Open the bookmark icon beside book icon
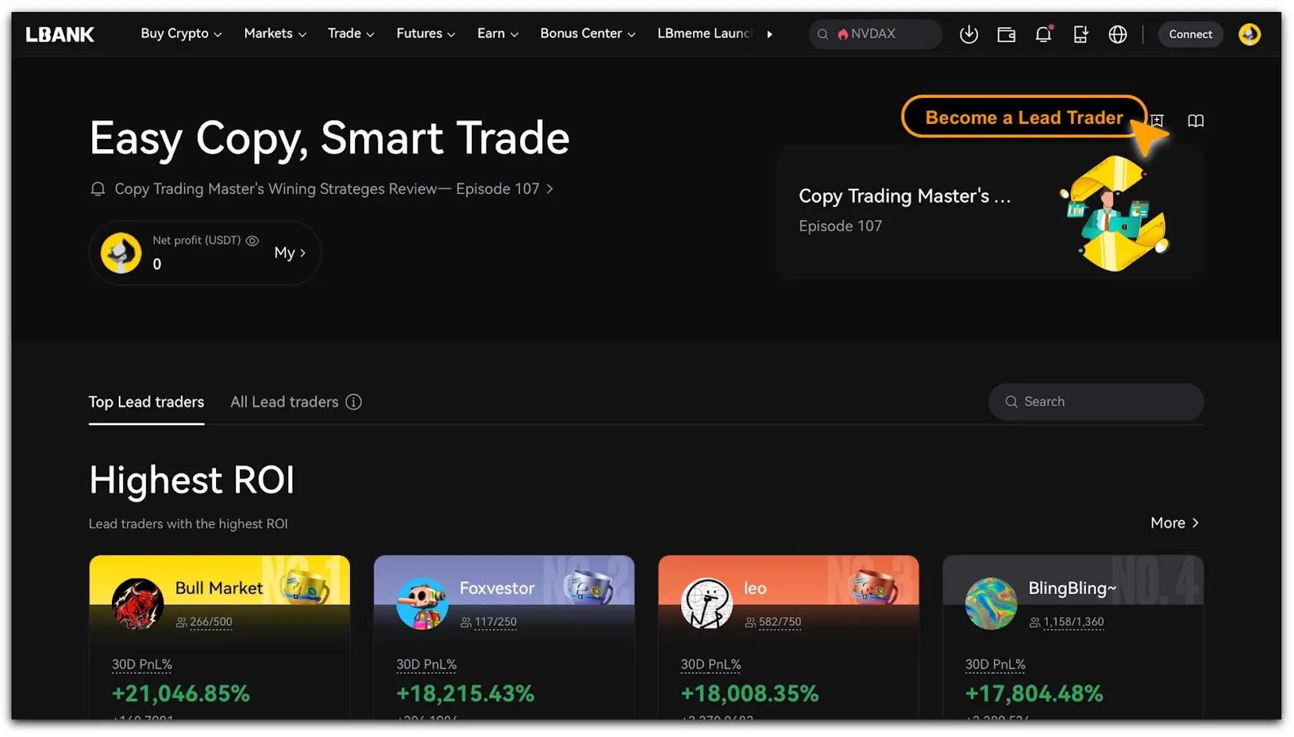This screenshot has height=737, width=1294. (1158, 121)
